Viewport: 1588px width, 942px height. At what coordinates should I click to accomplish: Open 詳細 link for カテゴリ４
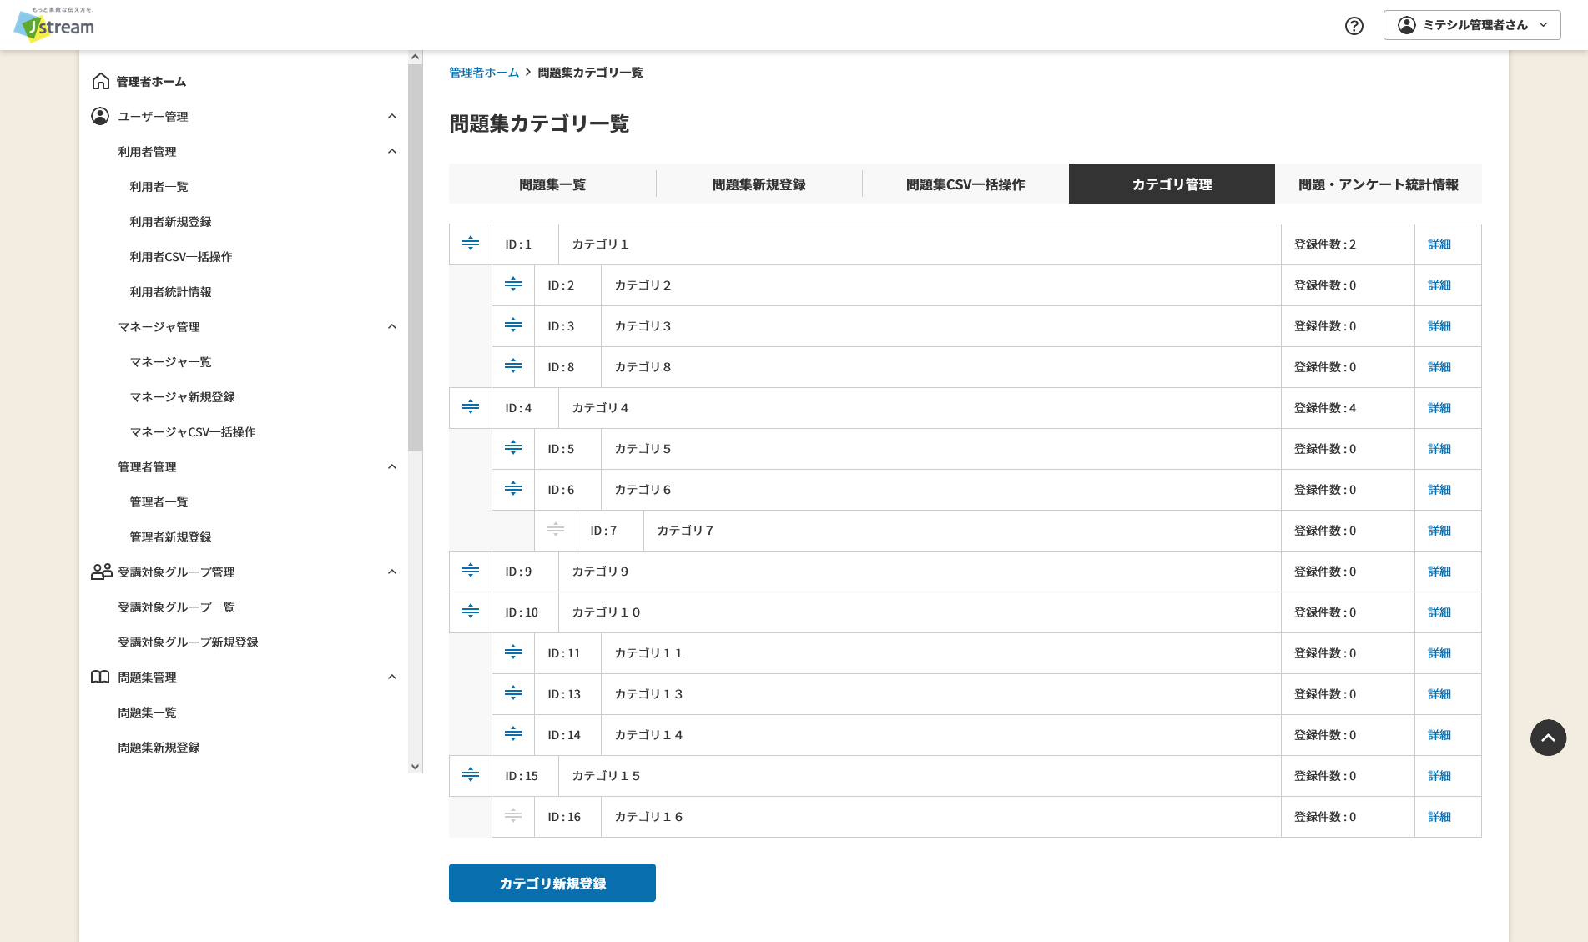click(x=1439, y=408)
